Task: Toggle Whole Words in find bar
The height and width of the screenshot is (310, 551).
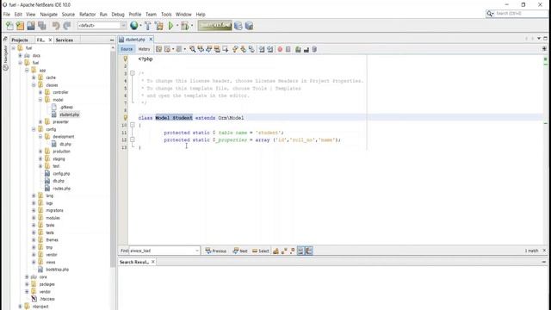Action: (x=284, y=251)
